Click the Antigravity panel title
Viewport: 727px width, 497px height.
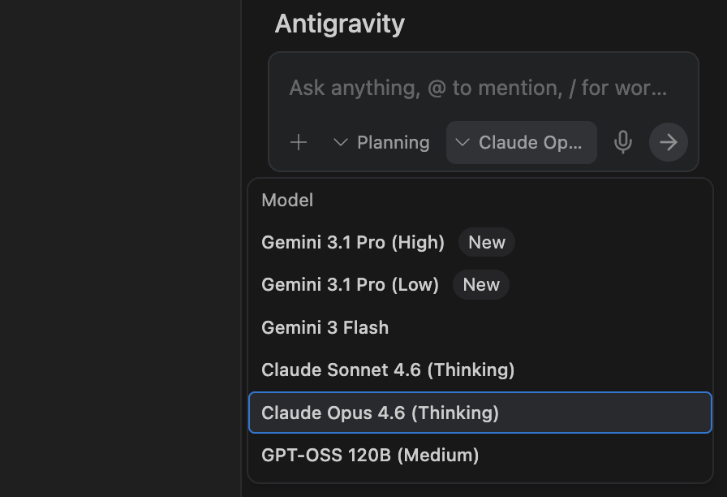pos(339,24)
